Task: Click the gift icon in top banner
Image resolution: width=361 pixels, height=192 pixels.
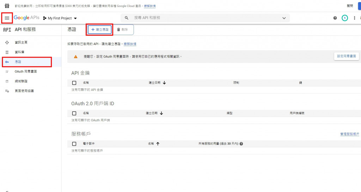Action: (x=7, y=6)
